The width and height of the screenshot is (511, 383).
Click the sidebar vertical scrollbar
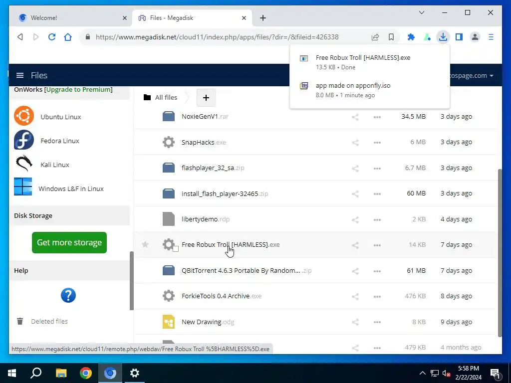pyautogui.click(x=132, y=281)
